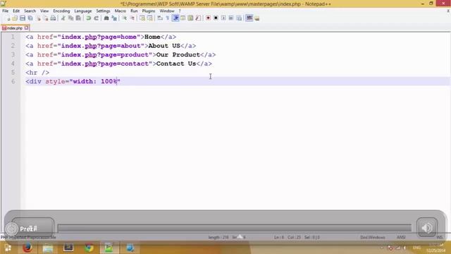Cut the selection with the scissors icon
Screen dimensions: 451x254
[x=63, y=18]
